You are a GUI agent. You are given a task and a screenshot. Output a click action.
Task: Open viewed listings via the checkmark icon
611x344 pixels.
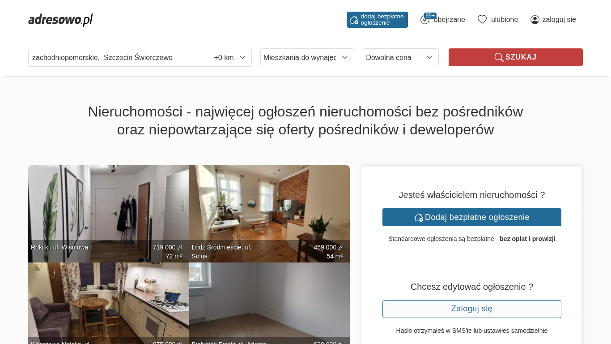424,20
